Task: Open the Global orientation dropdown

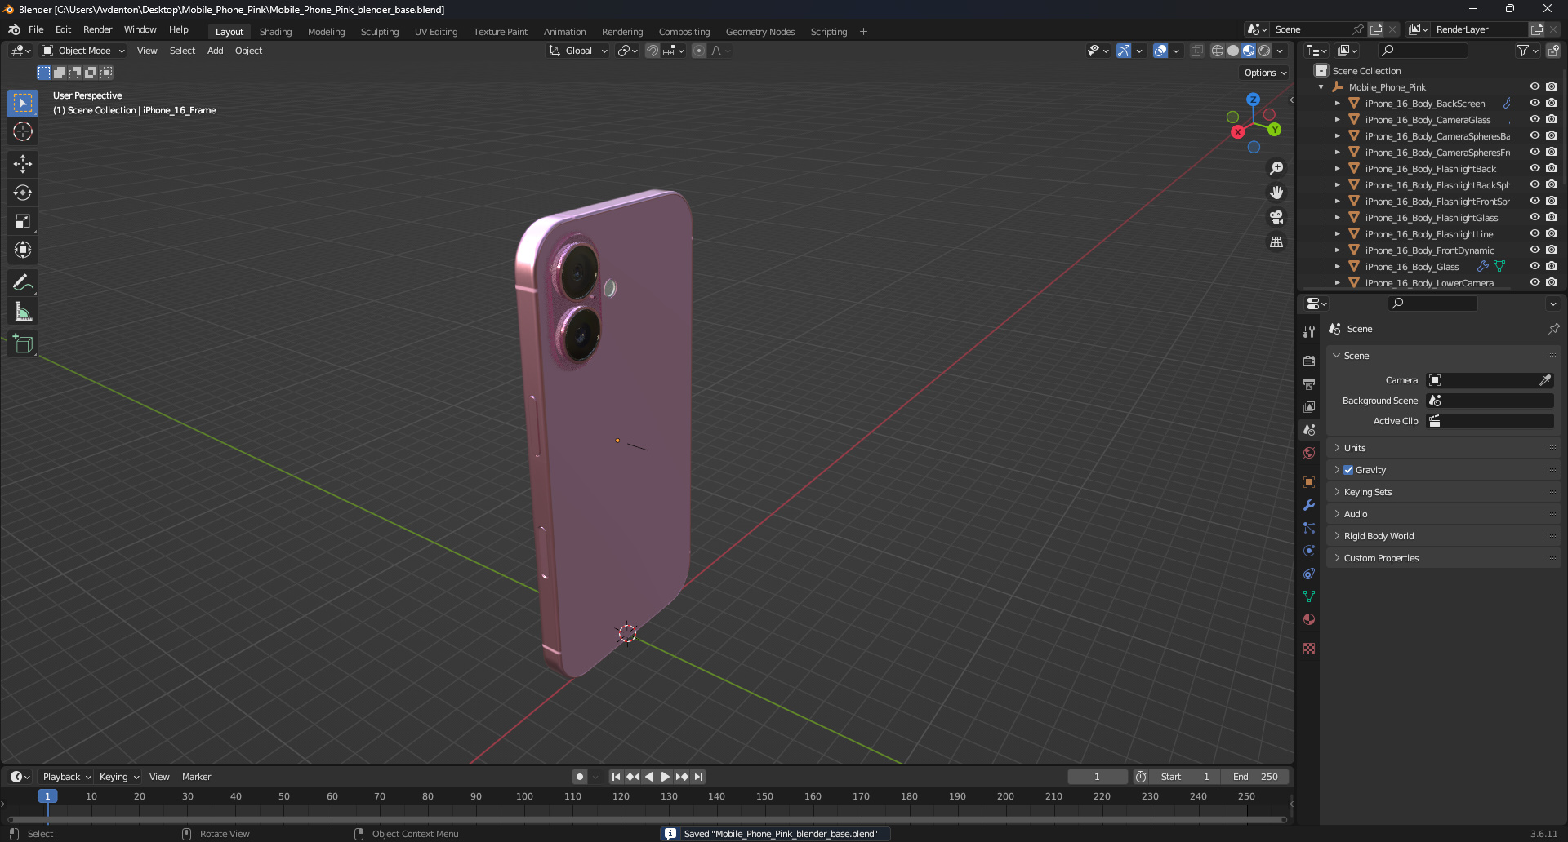Action: tap(578, 51)
